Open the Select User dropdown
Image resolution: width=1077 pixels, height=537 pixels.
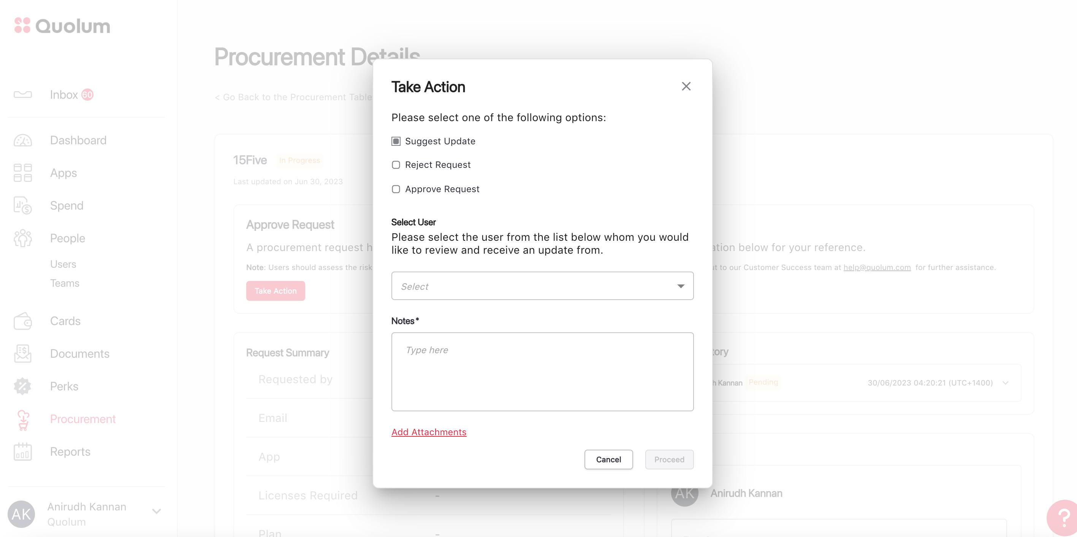coord(542,286)
